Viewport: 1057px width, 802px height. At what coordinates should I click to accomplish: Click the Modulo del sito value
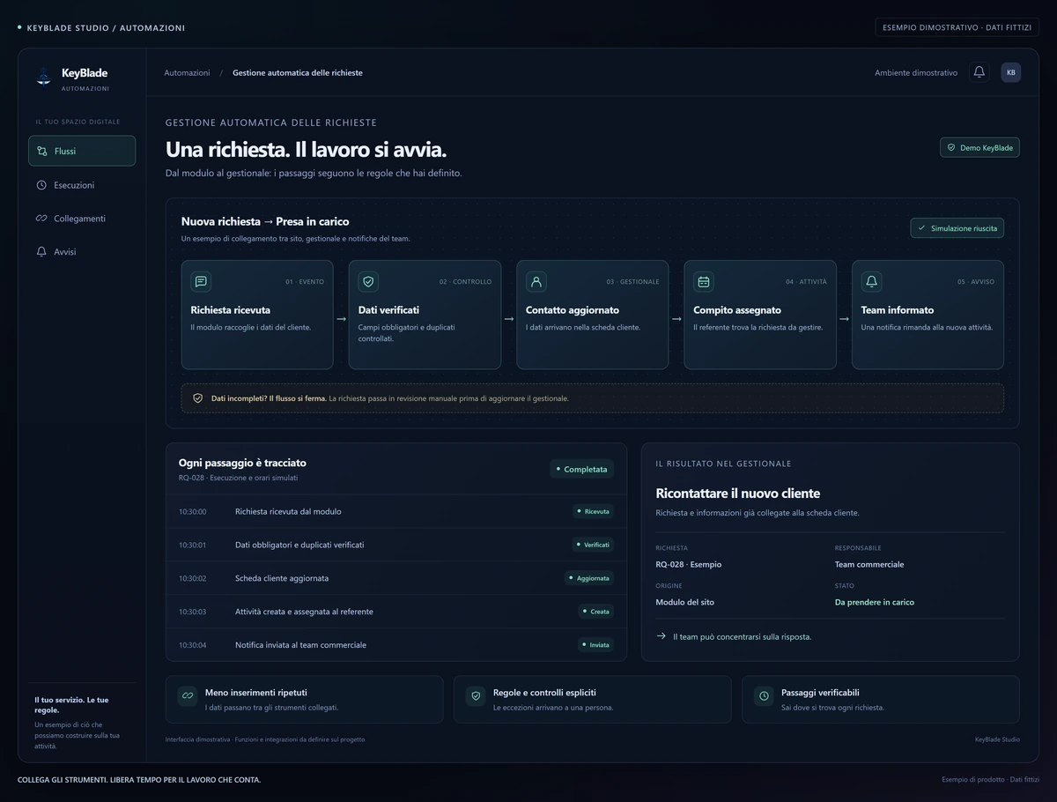coord(684,602)
